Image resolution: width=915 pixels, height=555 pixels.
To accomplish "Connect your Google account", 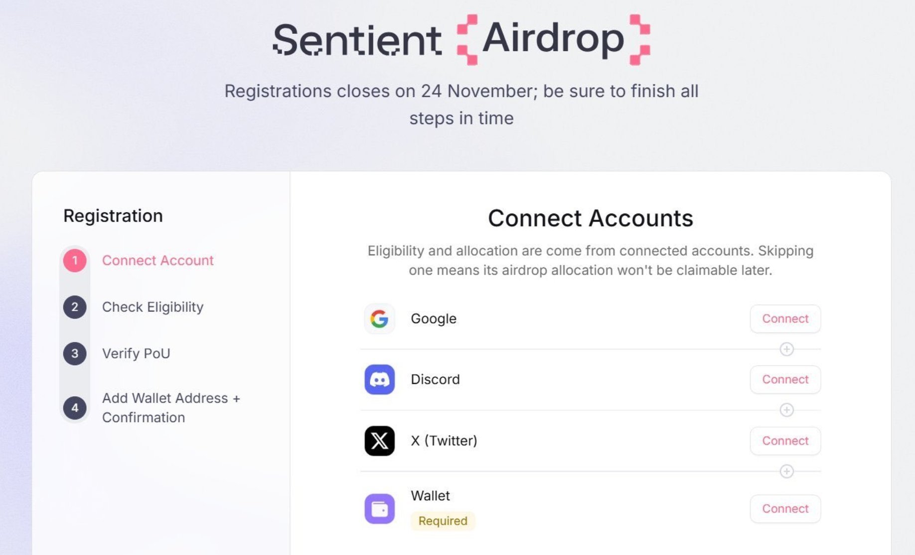I will pyautogui.click(x=785, y=319).
